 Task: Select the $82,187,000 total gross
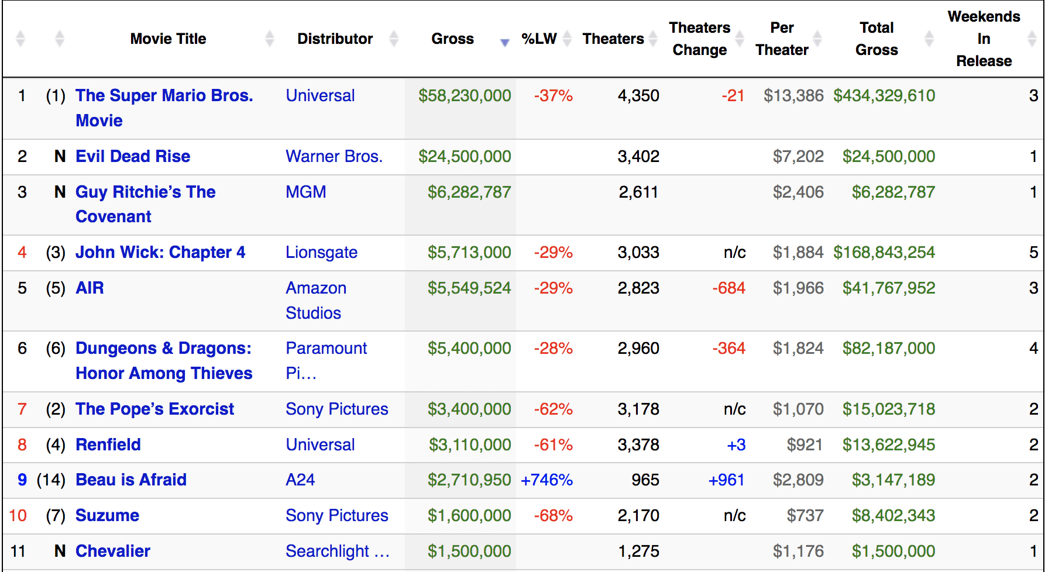(889, 348)
